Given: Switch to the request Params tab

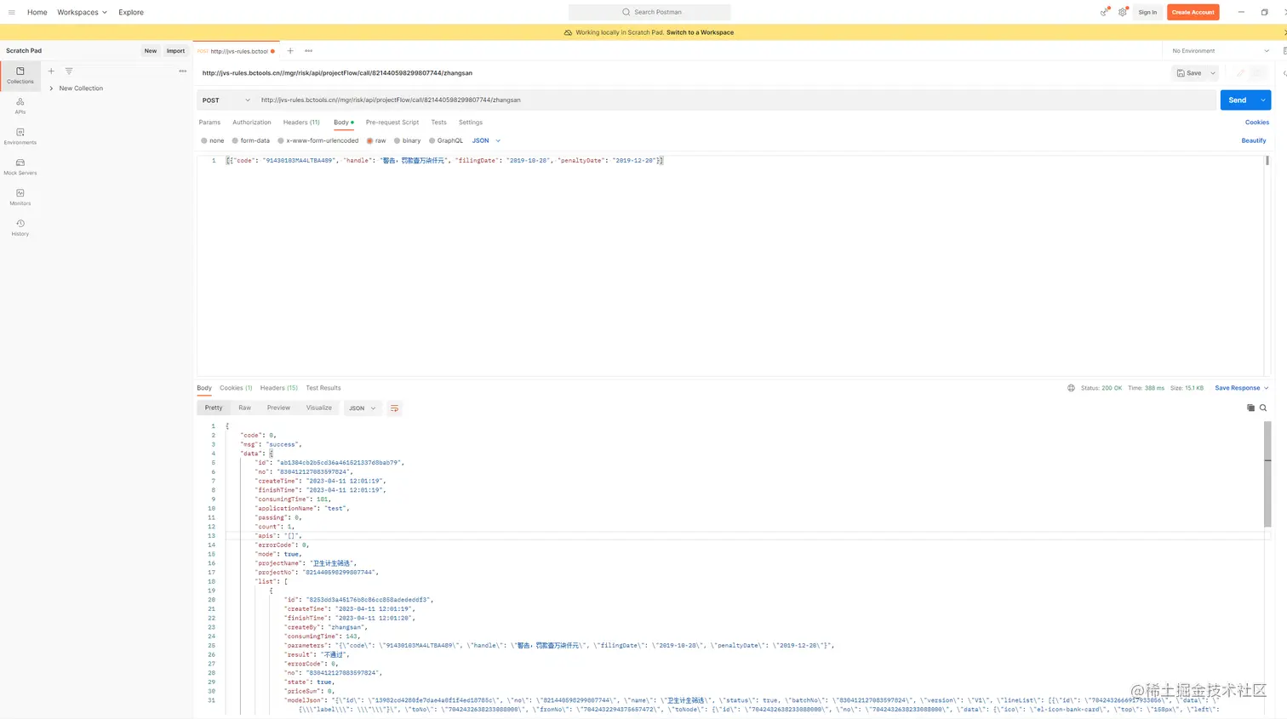Looking at the screenshot, I should click(x=209, y=123).
